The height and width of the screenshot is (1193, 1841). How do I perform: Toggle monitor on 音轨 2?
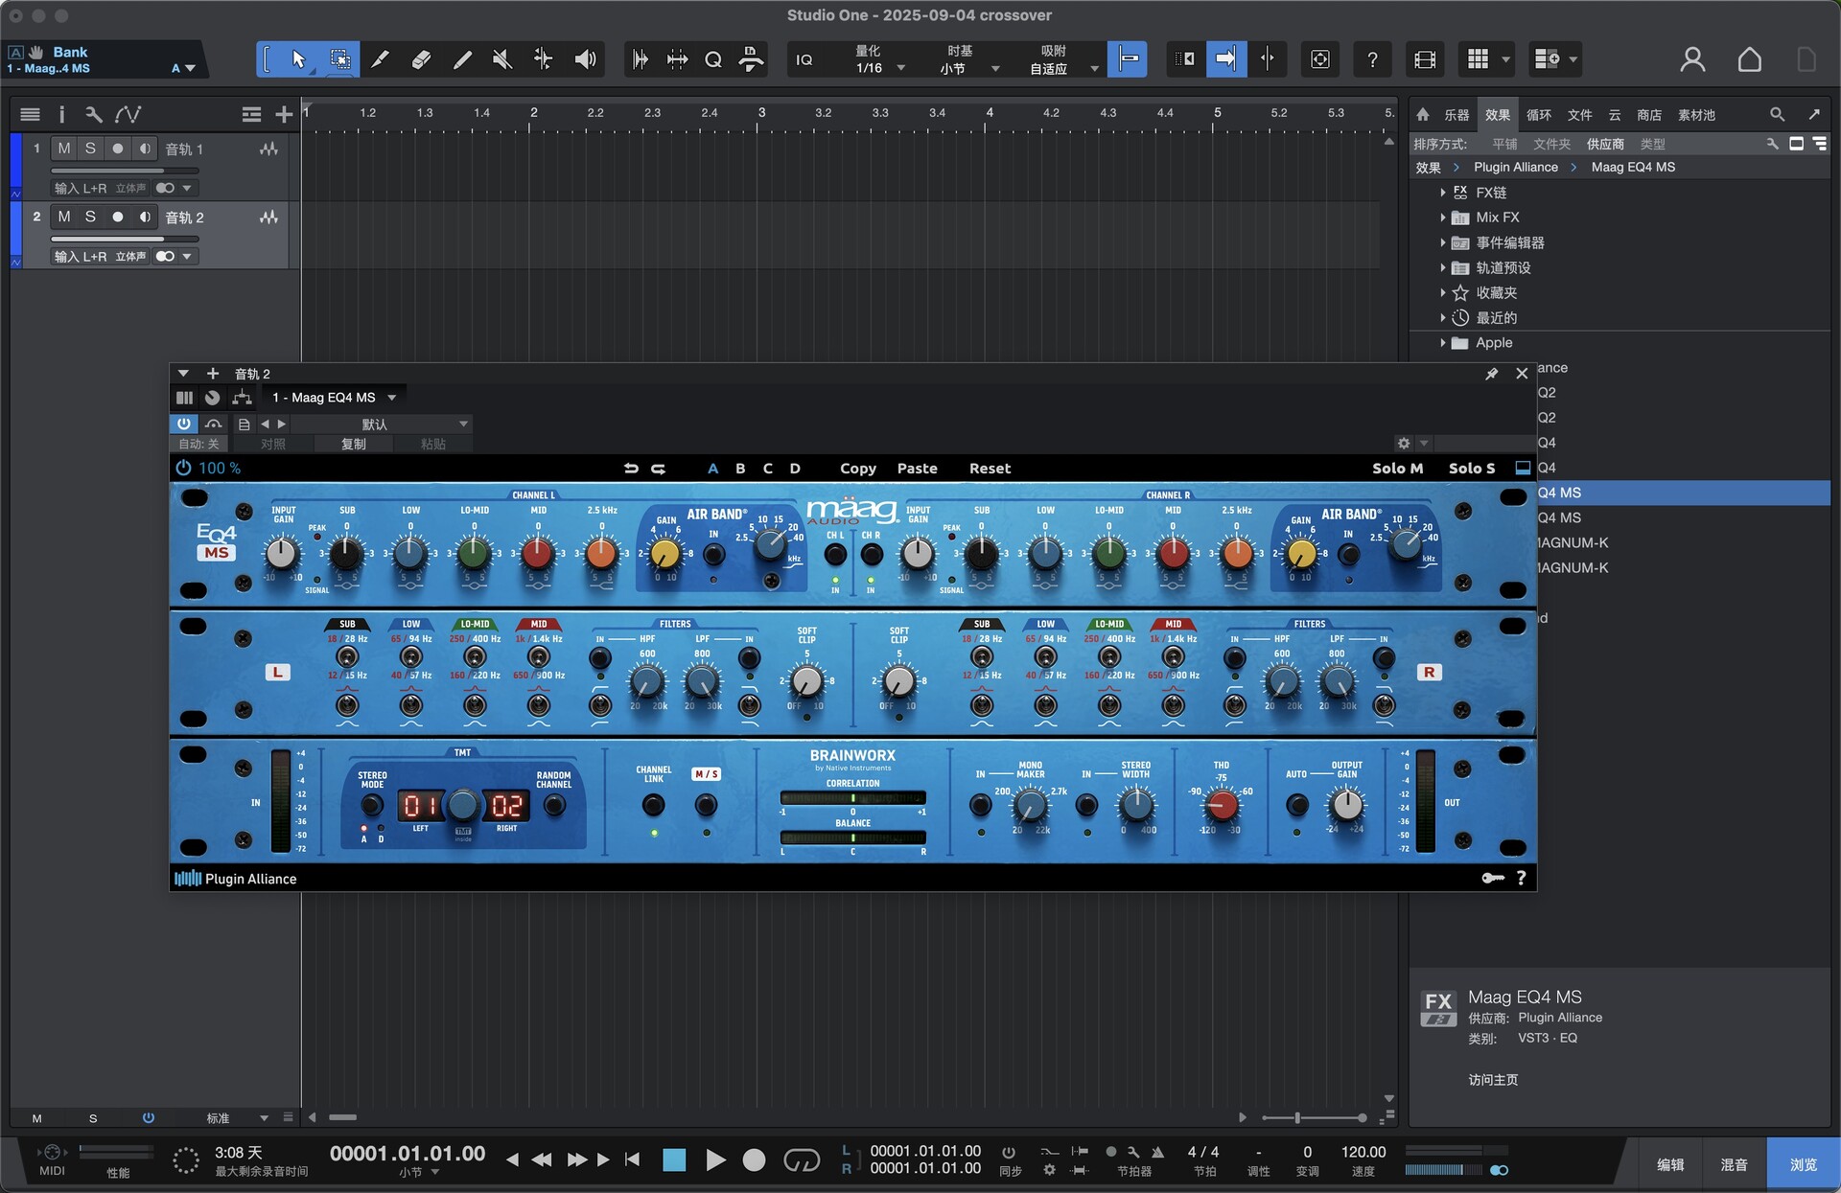click(144, 217)
